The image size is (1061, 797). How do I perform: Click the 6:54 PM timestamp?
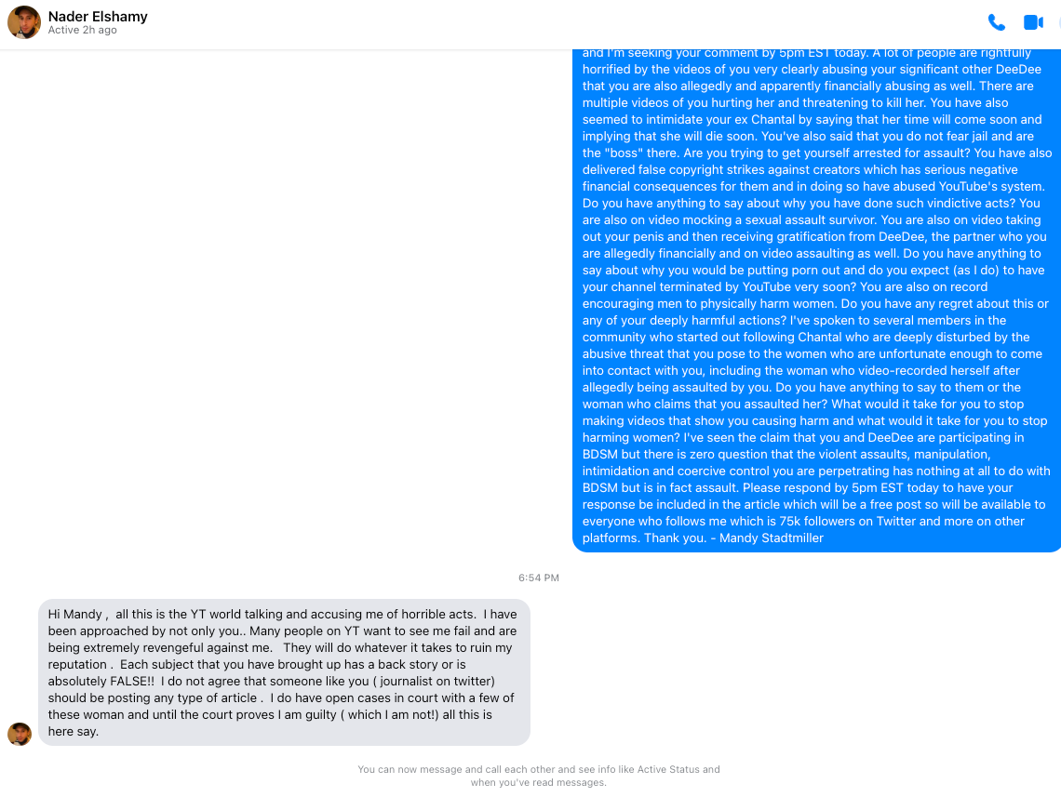point(539,578)
